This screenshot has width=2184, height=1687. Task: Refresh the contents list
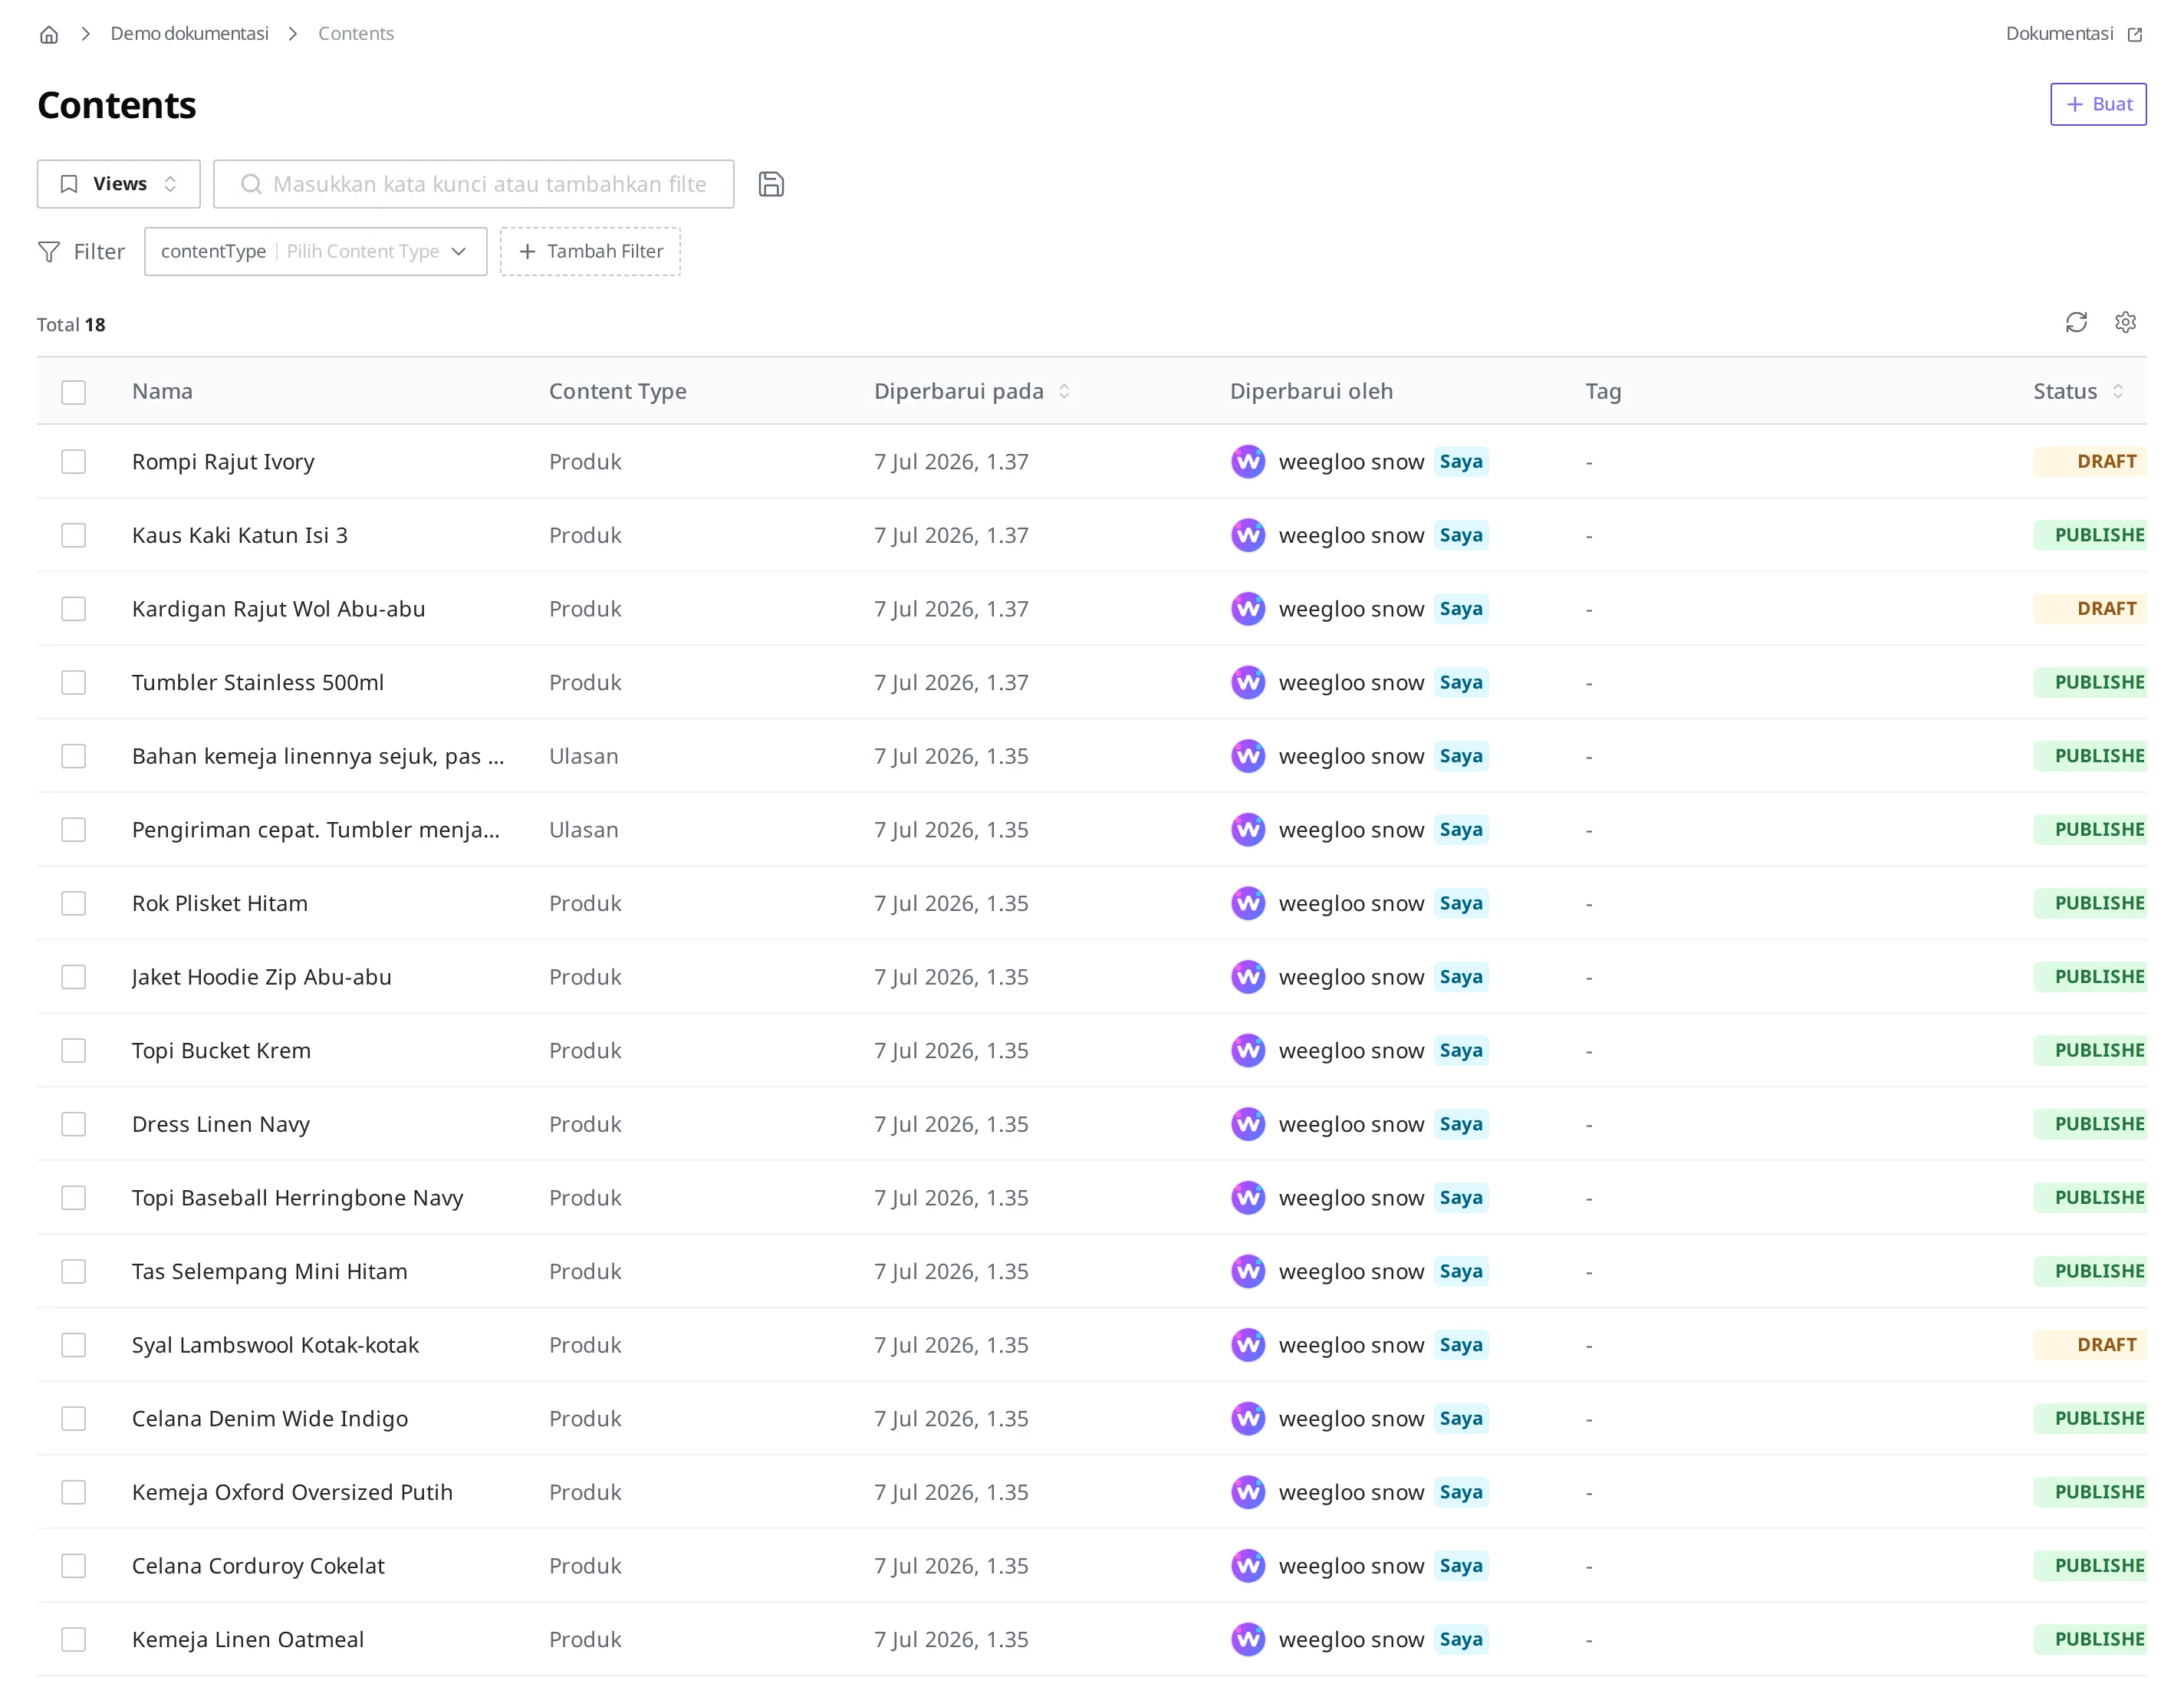tap(2076, 322)
